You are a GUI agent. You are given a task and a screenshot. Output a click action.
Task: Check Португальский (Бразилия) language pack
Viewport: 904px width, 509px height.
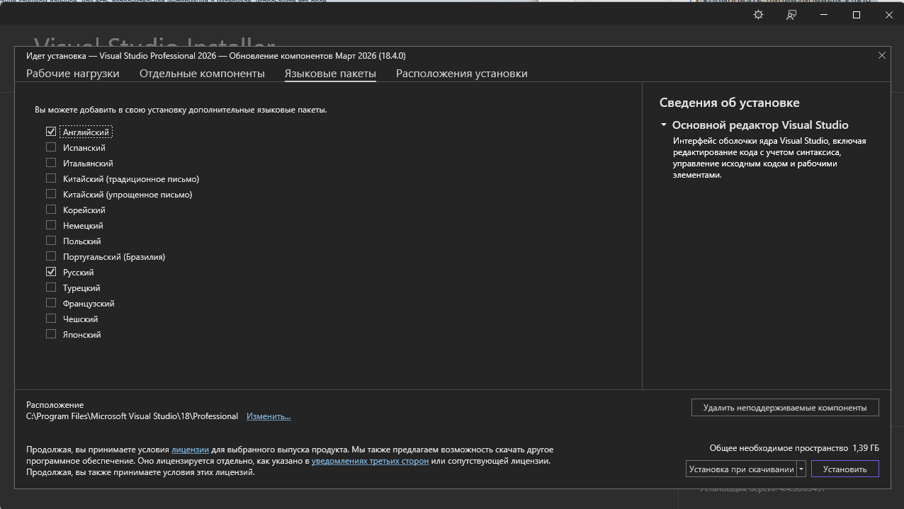pyautogui.click(x=51, y=256)
